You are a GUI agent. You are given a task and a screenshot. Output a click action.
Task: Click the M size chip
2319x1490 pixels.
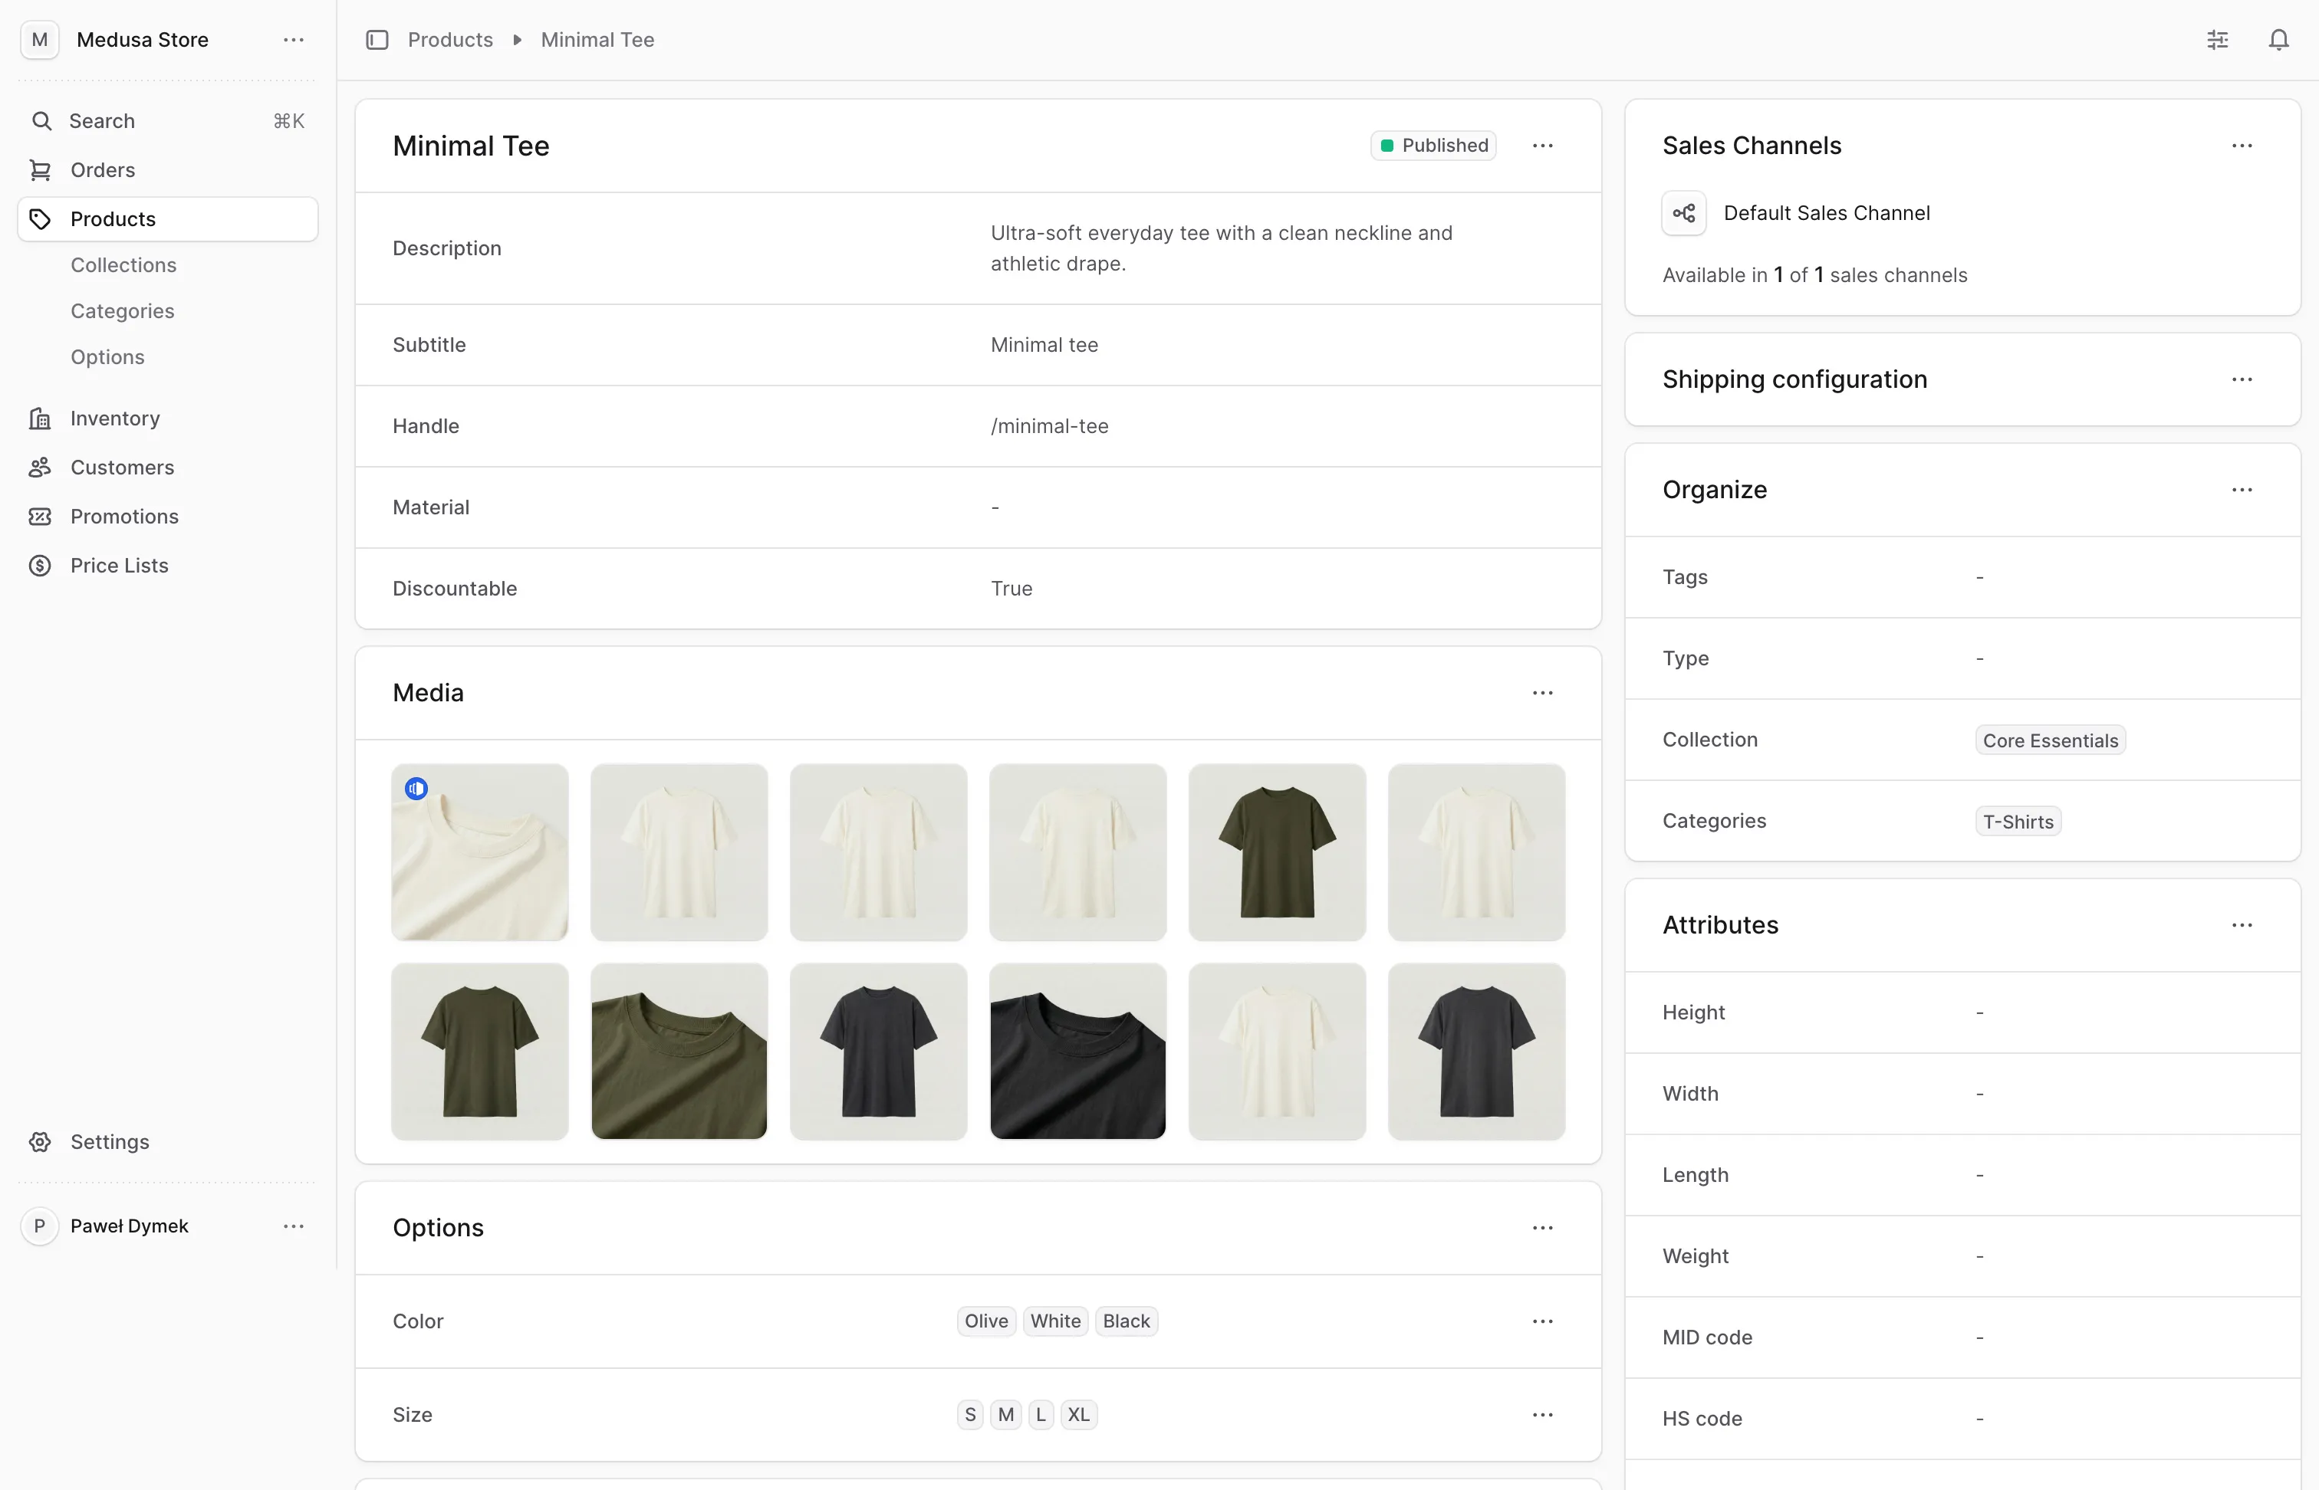[1005, 1415]
